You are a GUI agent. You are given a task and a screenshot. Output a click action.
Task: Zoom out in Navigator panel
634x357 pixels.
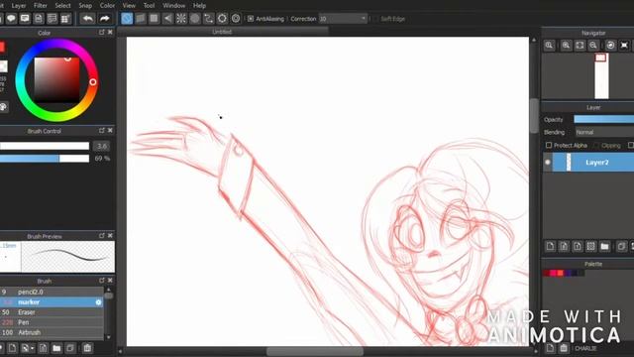[593, 46]
